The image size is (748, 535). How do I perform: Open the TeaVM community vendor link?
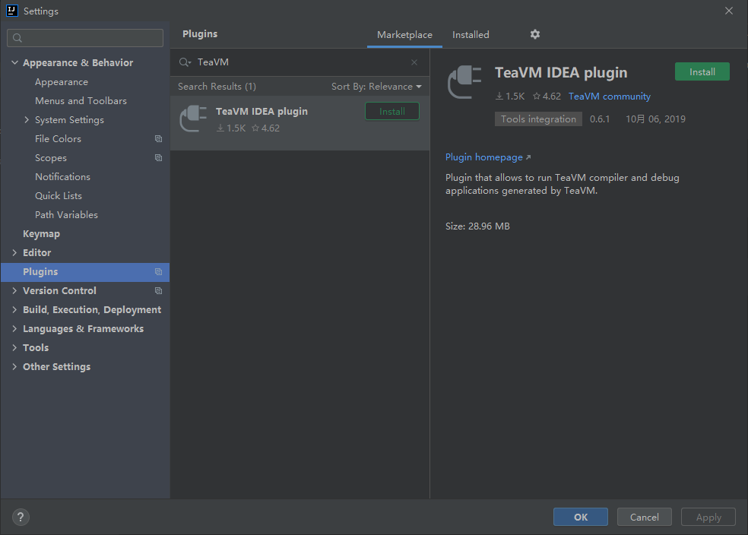[x=609, y=97]
